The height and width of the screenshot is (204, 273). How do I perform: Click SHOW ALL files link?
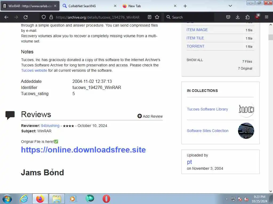pos(195,60)
